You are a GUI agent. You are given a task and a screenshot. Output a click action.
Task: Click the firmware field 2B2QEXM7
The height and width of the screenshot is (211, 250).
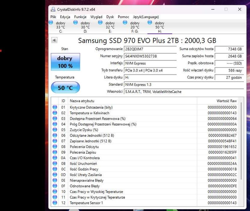[150, 49]
